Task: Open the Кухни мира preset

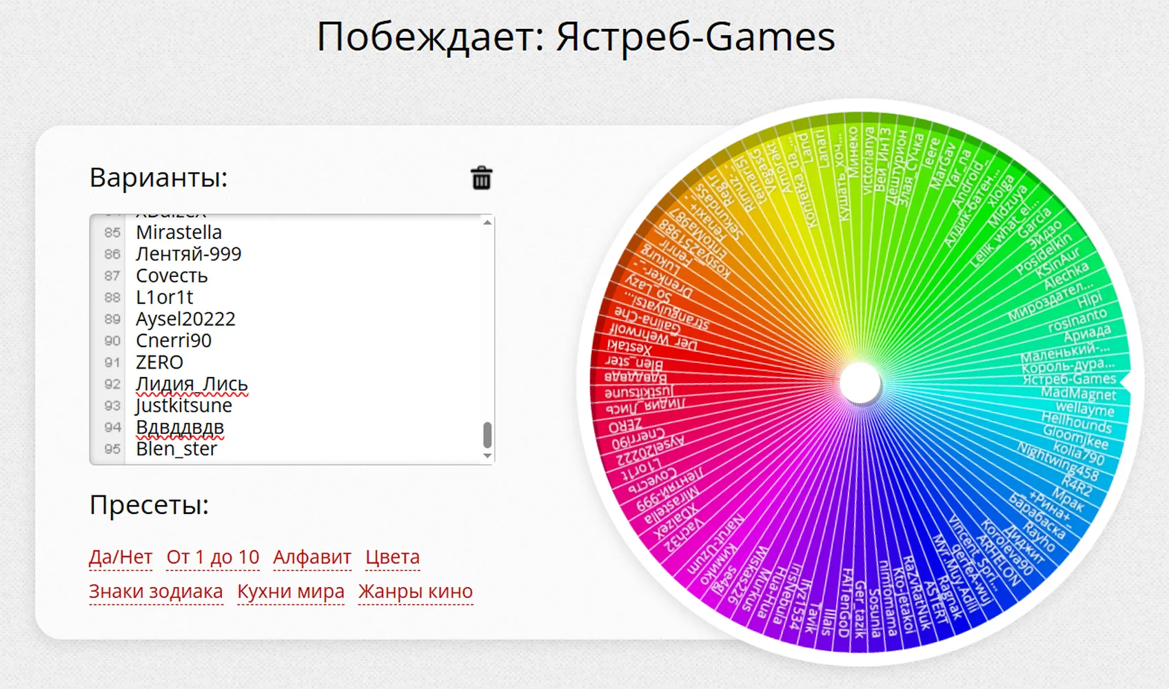Action: click(x=291, y=591)
